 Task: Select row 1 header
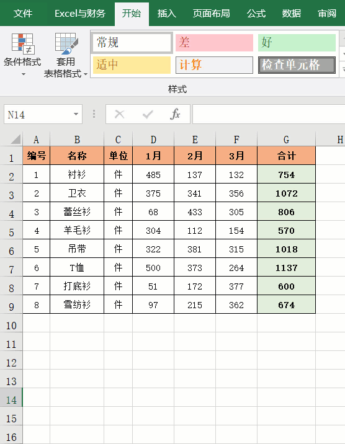coord(11,156)
